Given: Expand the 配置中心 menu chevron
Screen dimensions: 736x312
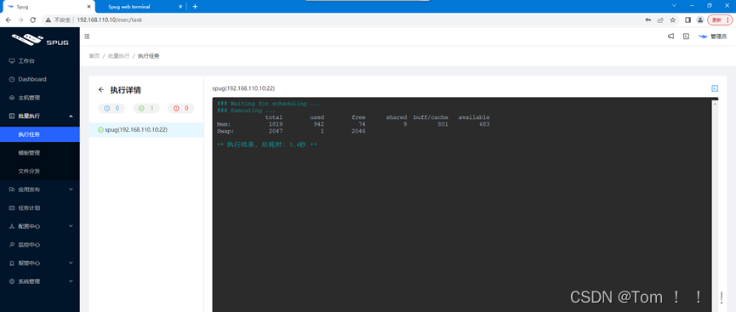Looking at the screenshot, I should (71, 226).
